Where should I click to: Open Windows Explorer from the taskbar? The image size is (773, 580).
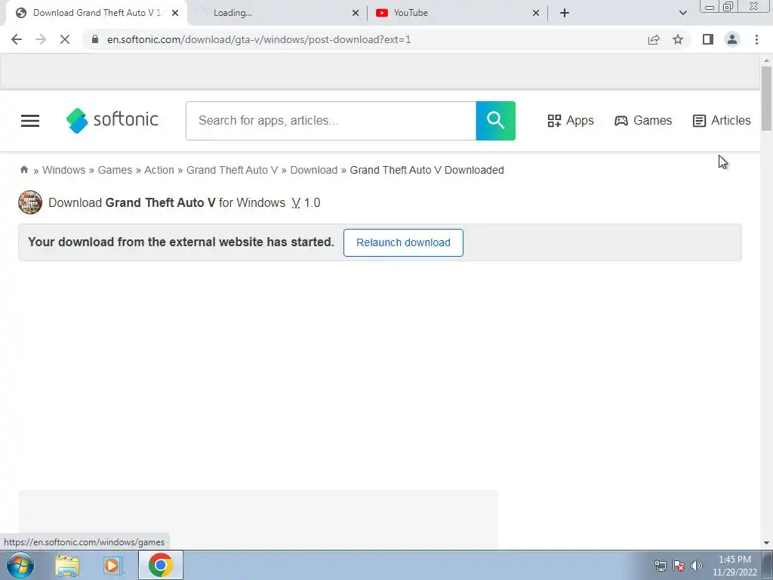pyautogui.click(x=67, y=565)
